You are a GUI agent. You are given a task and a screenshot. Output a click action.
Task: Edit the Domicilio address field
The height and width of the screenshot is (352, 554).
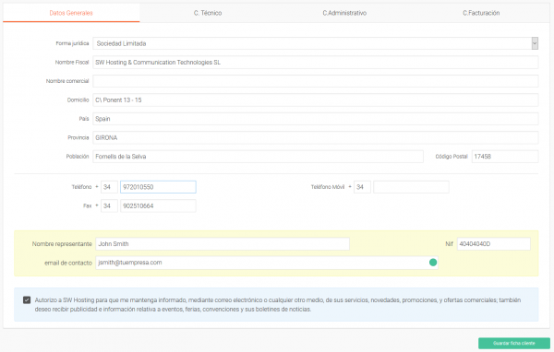pos(316,100)
